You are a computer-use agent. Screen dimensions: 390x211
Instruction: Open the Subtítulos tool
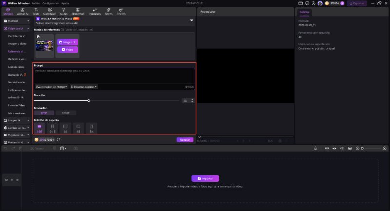tap(50, 12)
